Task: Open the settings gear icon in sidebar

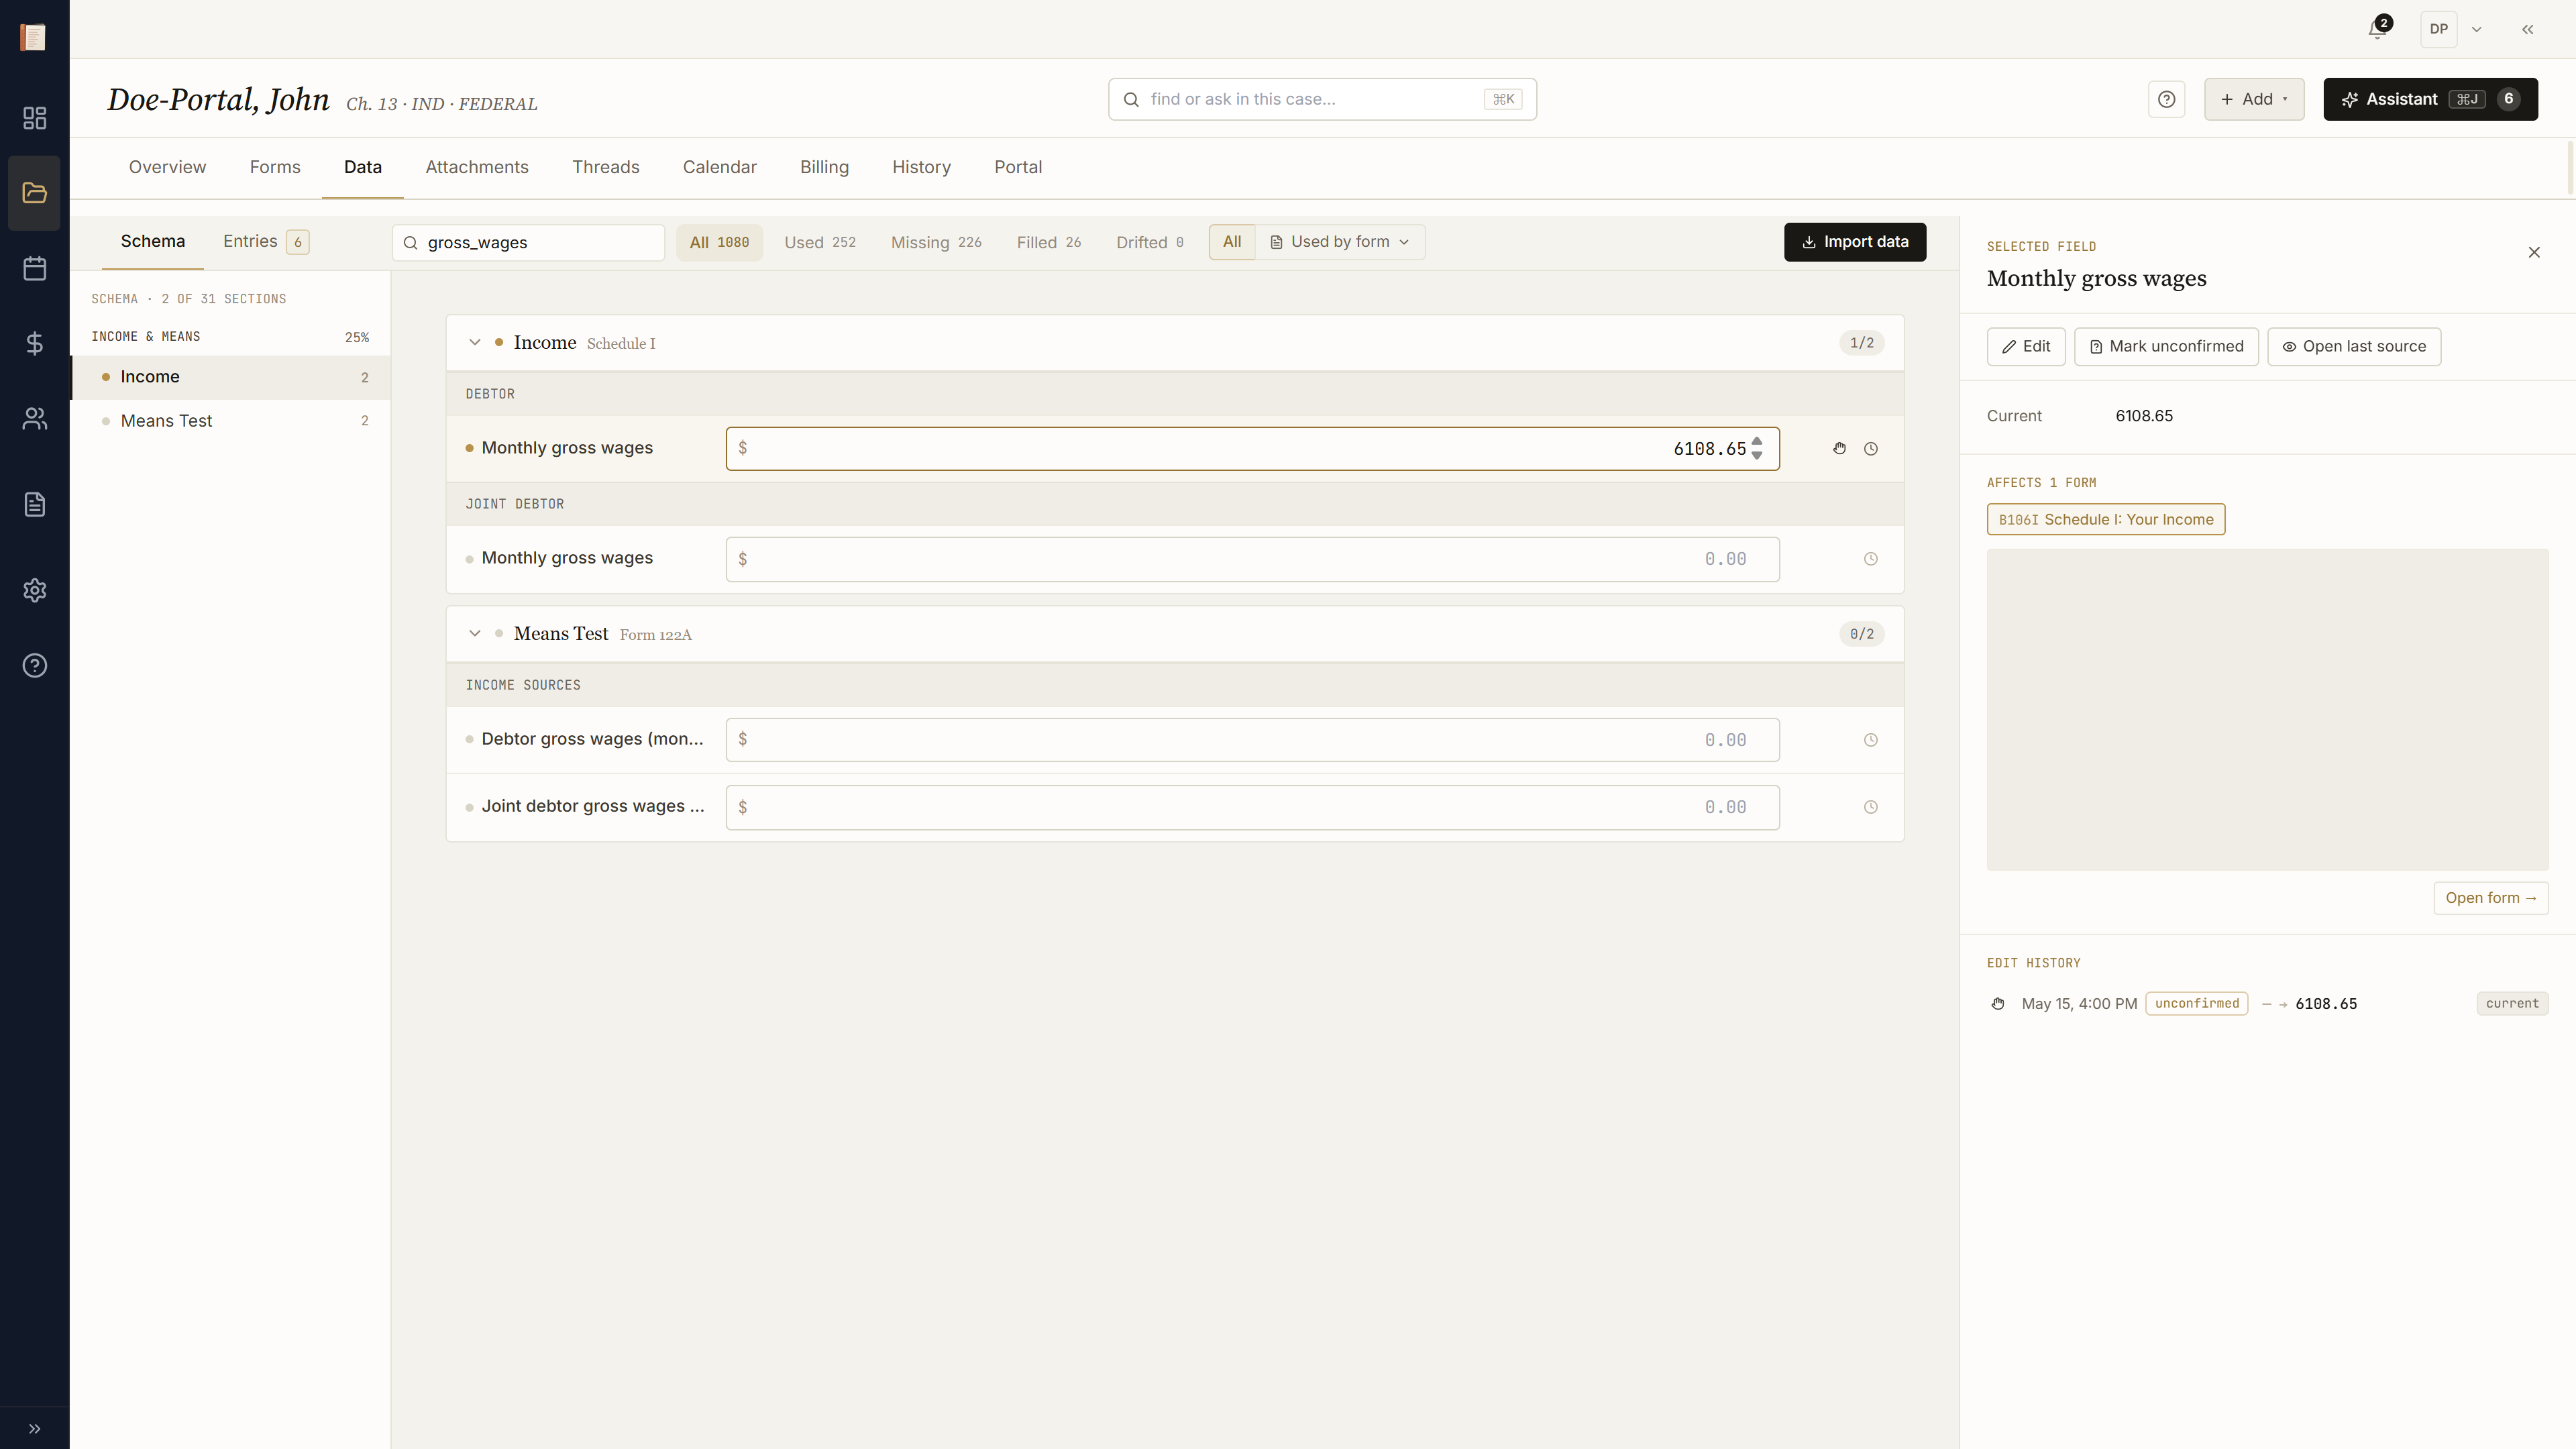Action: (35, 590)
